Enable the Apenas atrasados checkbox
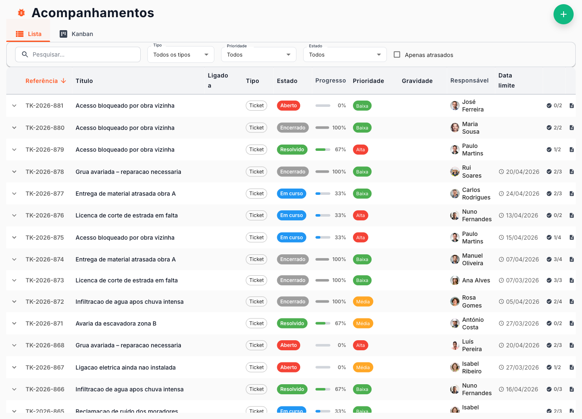582x419 pixels. click(397, 54)
